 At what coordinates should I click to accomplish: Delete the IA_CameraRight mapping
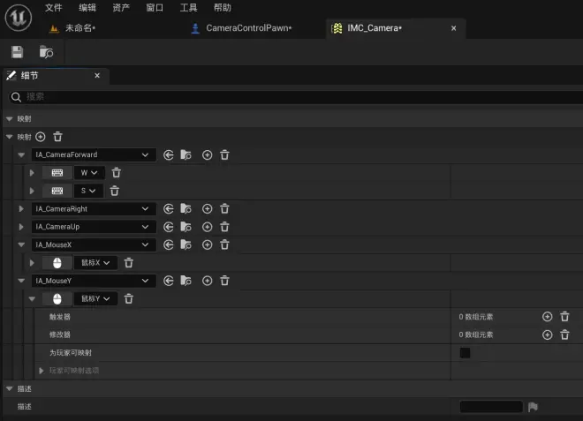[x=224, y=209]
